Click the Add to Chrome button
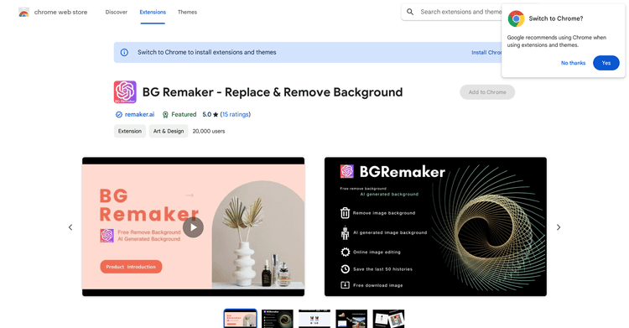 tap(487, 92)
